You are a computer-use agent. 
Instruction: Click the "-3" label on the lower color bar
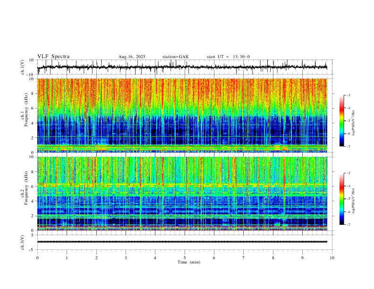[348, 173]
